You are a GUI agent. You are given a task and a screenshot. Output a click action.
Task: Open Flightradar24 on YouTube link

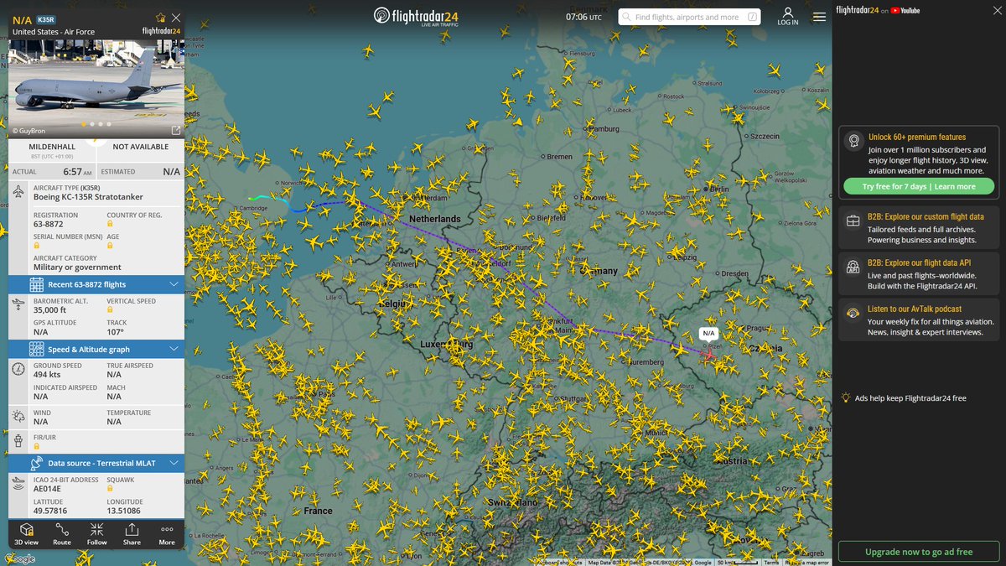click(878, 10)
